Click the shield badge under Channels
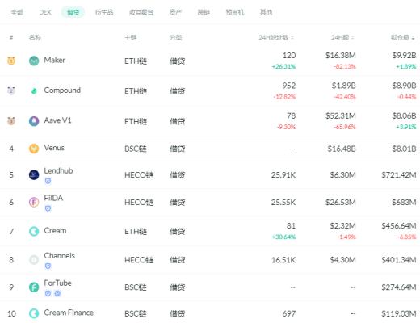This screenshot has width=420, height=323. coord(48,266)
